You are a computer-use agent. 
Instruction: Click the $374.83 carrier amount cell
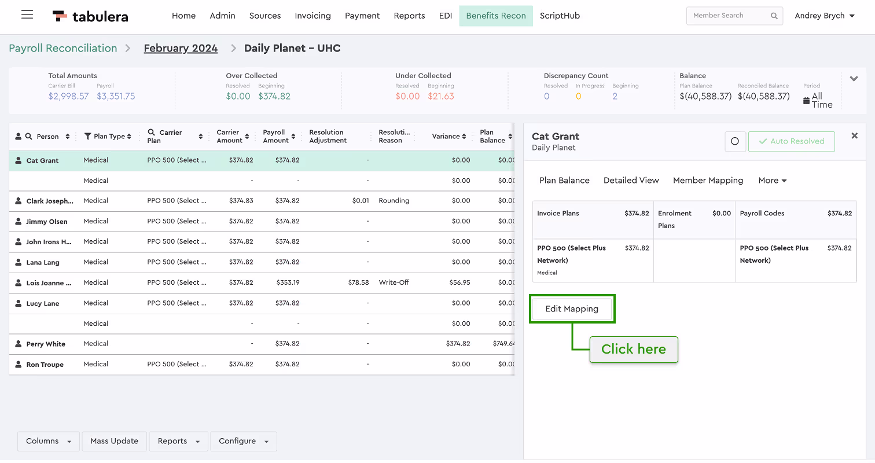[241, 200]
